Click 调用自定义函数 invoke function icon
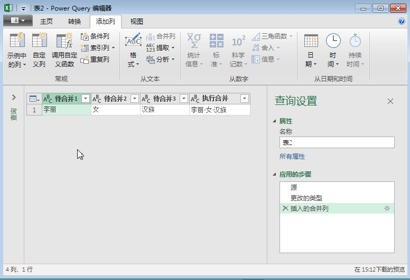Viewport: 410px width, 280px height. tap(64, 41)
